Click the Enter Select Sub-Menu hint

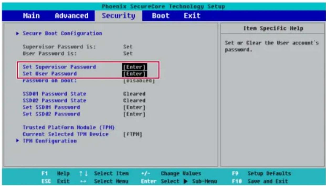(179, 181)
